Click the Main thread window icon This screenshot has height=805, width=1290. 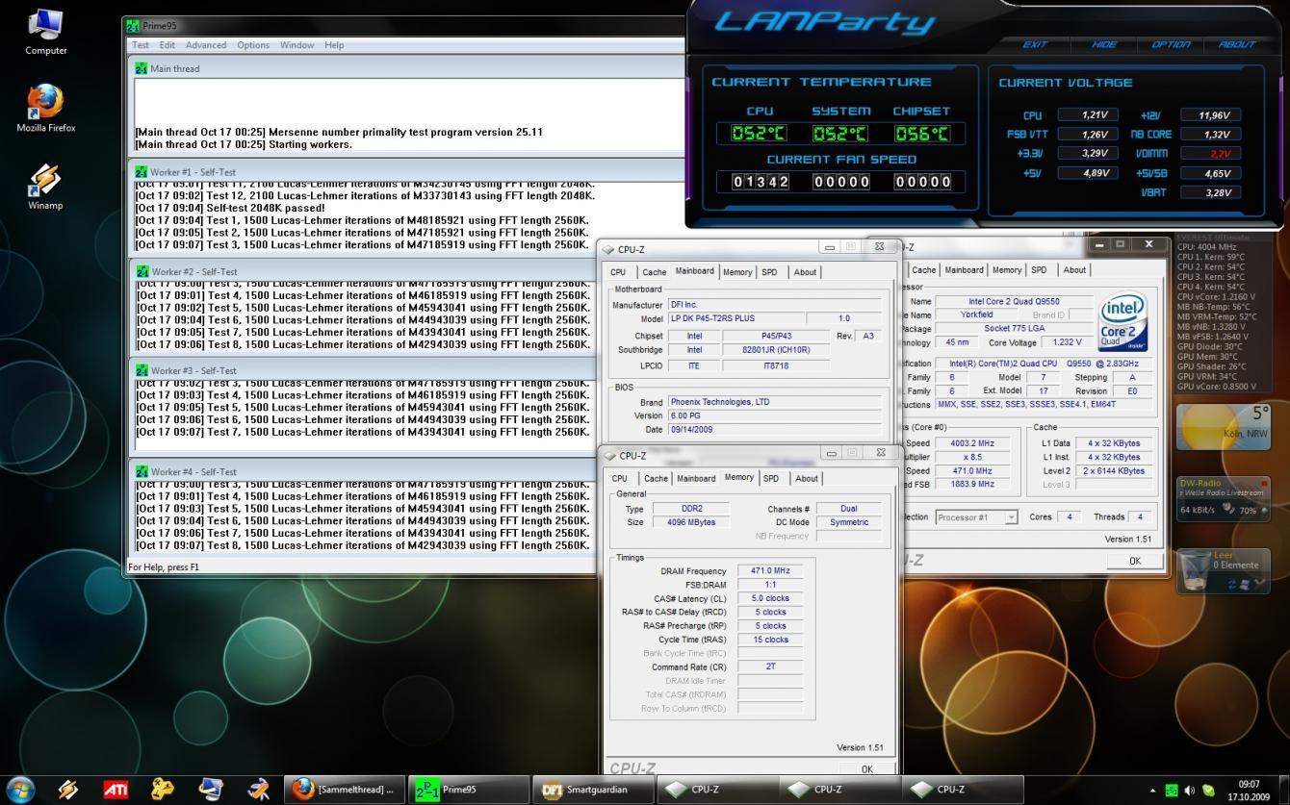pos(142,68)
